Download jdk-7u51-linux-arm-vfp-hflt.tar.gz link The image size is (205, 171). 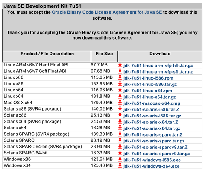point(158,66)
